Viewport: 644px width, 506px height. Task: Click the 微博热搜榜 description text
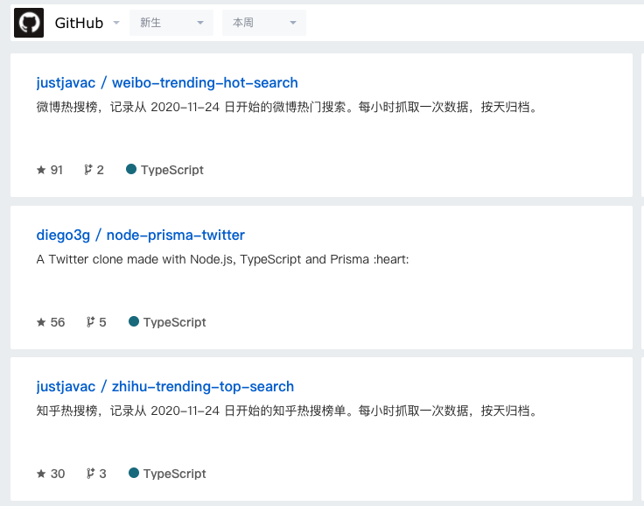pyautogui.click(x=287, y=107)
